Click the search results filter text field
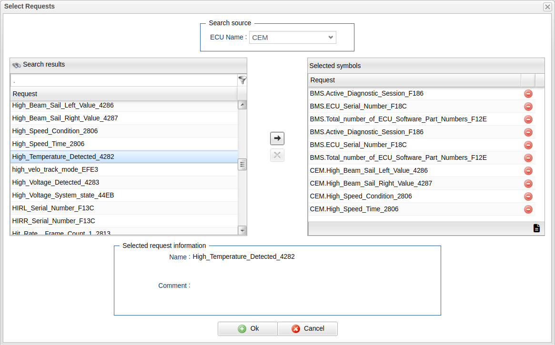 pyautogui.click(x=123, y=80)
